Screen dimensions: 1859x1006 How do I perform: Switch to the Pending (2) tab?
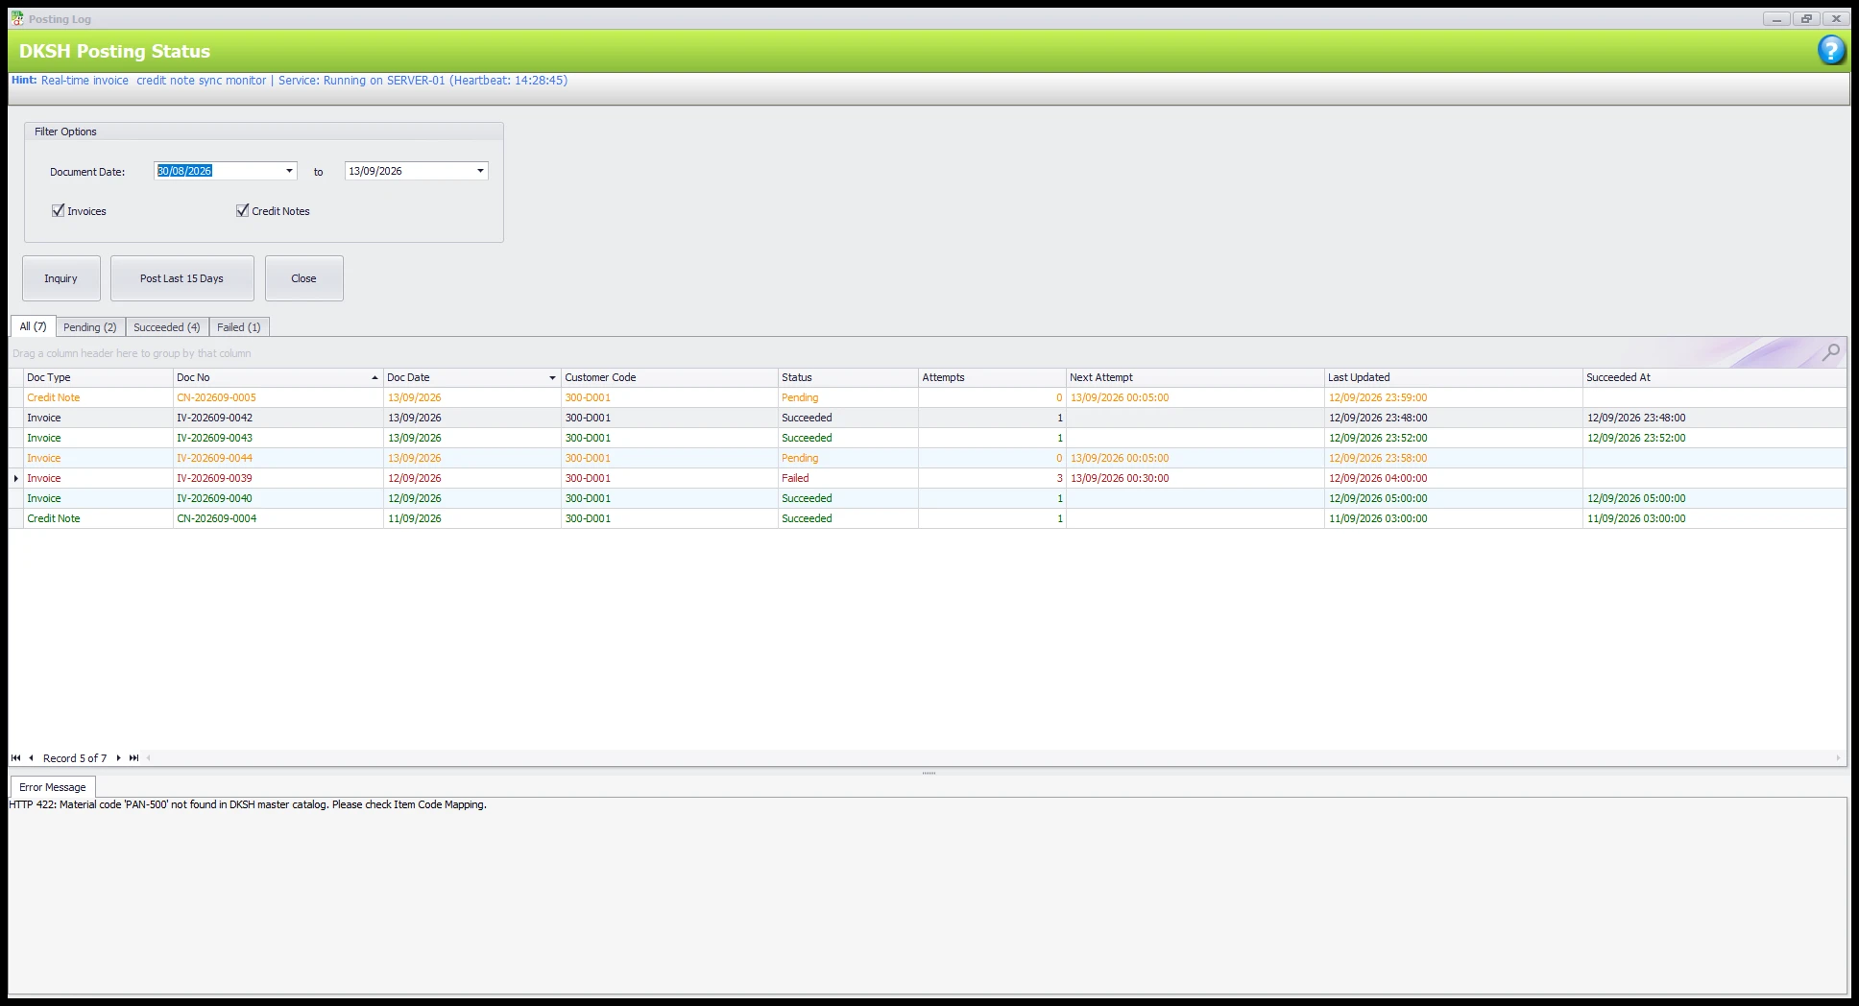point(90,327)
